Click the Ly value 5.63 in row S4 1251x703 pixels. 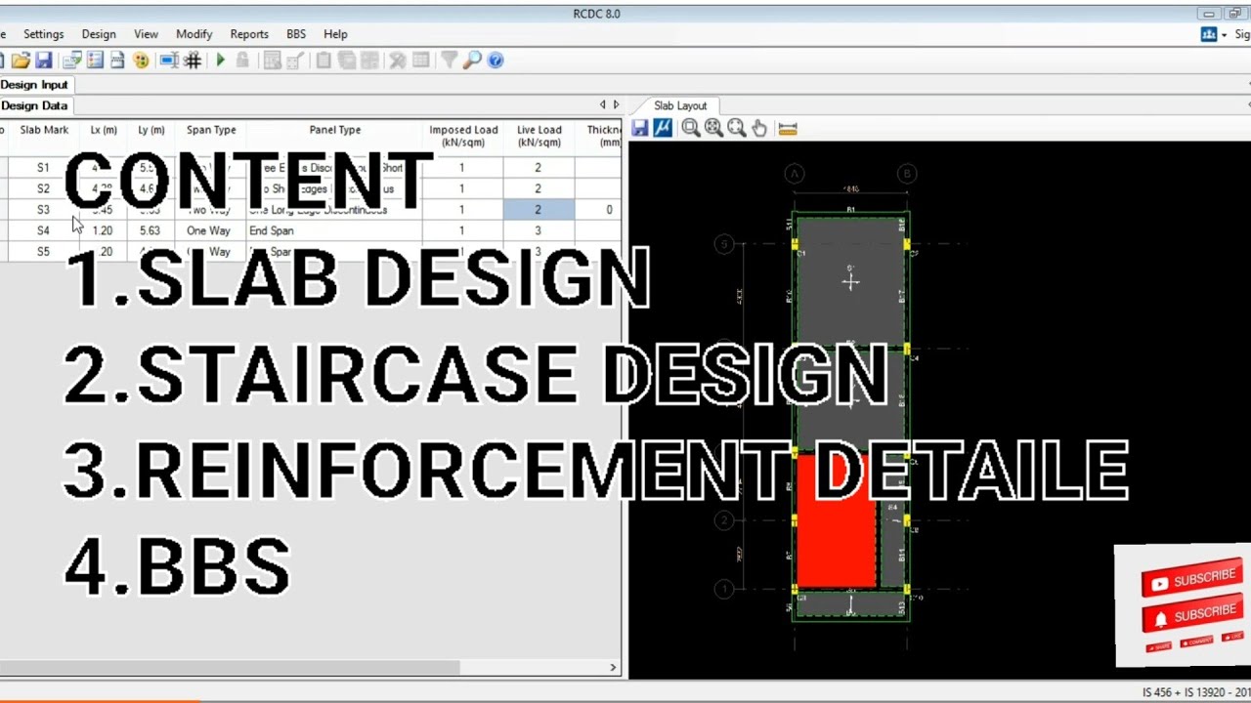[150, 231]
